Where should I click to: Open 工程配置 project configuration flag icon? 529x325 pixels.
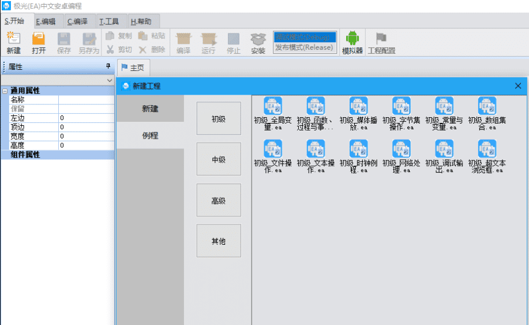pyautogui.click(x=381, y=38)
